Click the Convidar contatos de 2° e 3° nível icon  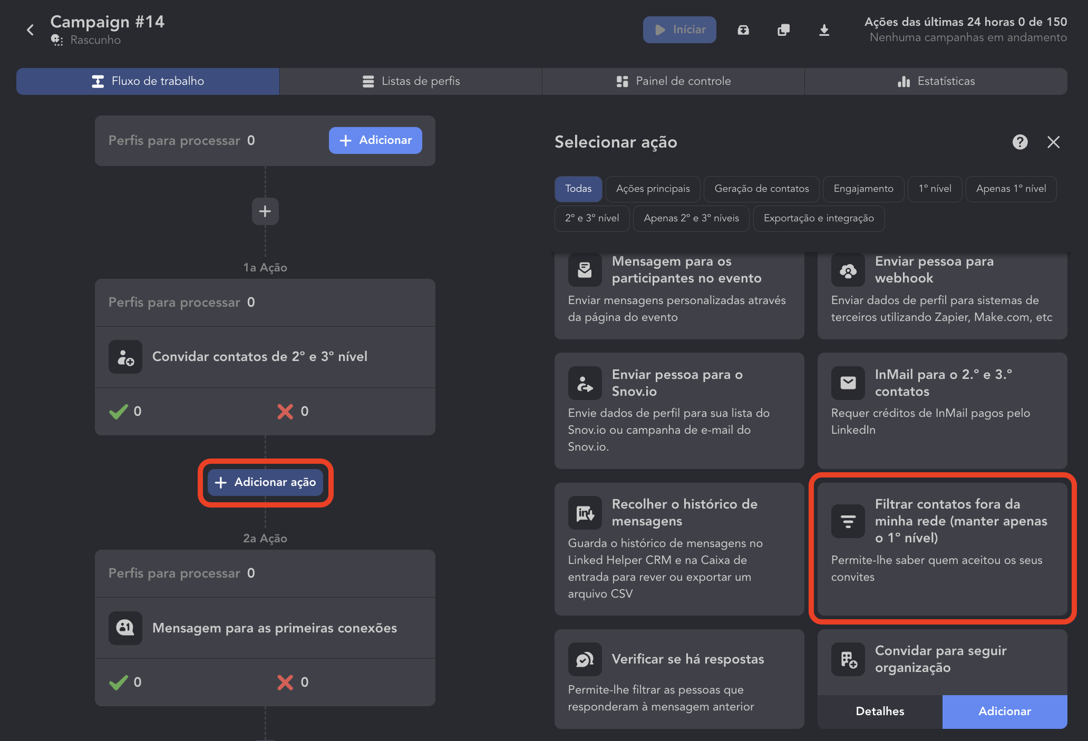click(x=125, y=357)
